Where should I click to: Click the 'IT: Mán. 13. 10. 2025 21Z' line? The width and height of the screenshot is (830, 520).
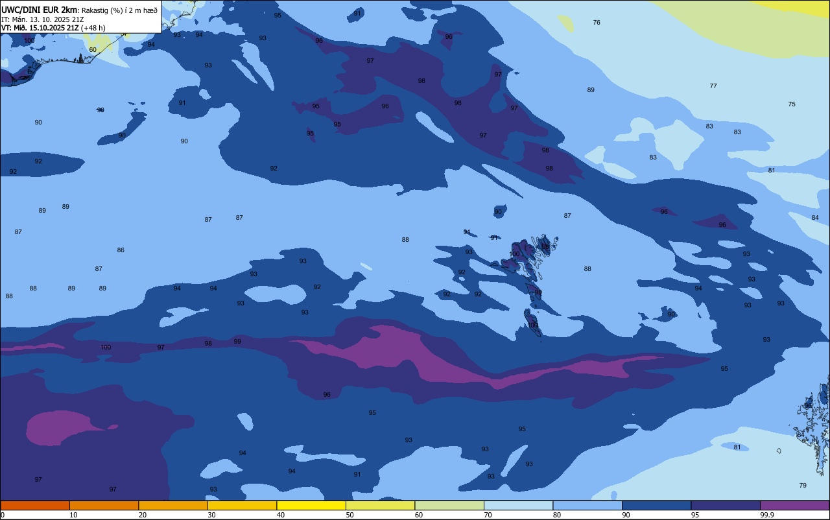coord(42,19)
